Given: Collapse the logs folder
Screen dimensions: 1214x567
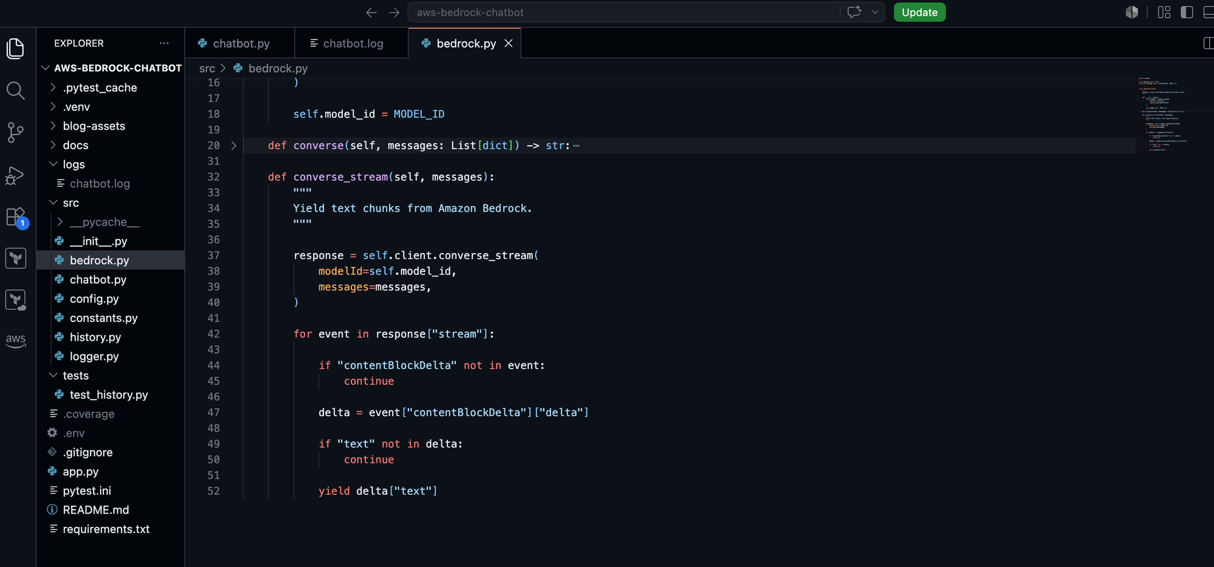Looking at the screenshot, I should [x=53, y=164].
